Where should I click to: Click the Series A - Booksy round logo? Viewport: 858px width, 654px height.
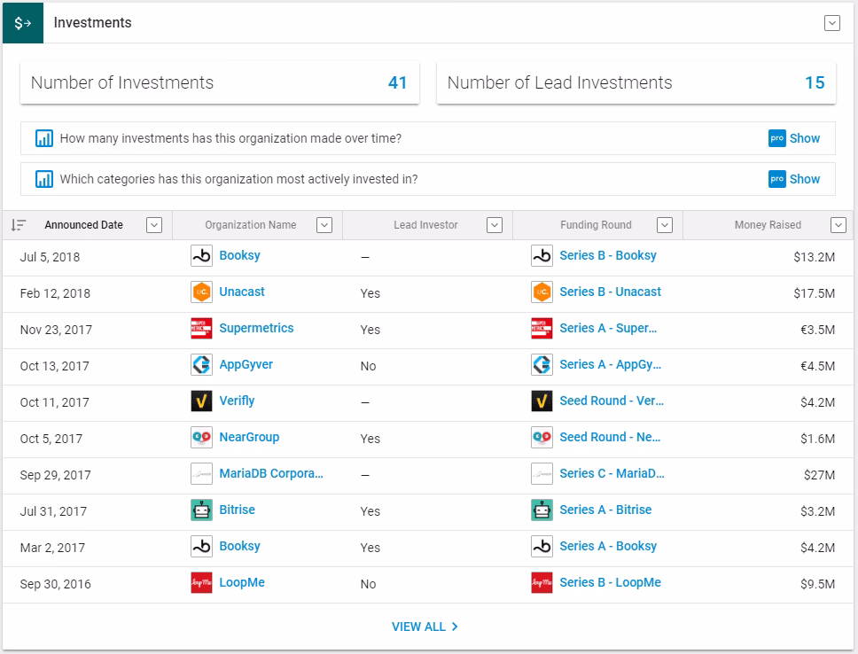pyautogui.click(x=542, y=546)
